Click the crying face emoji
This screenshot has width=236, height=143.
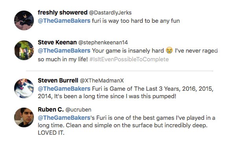pyautogui.click(x=169, y=51)
